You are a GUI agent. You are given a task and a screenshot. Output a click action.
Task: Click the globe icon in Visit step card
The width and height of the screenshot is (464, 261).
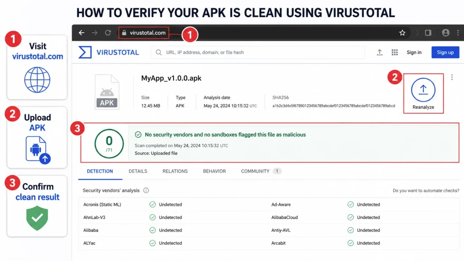37,80
